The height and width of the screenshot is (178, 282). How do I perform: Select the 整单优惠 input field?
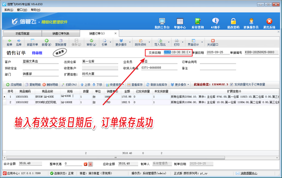tap(73, 164)
